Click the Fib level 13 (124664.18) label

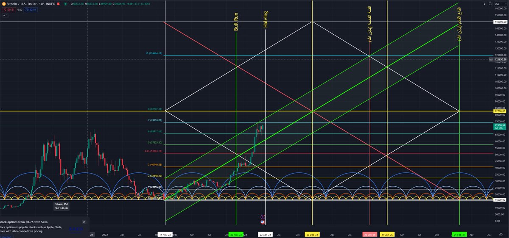[x=154, y=54]
